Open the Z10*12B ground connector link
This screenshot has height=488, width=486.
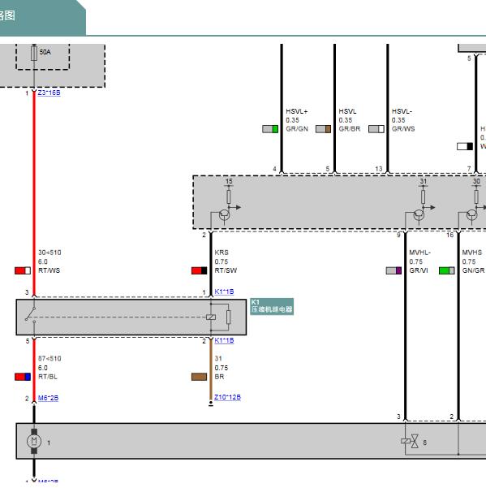(227, 397)
